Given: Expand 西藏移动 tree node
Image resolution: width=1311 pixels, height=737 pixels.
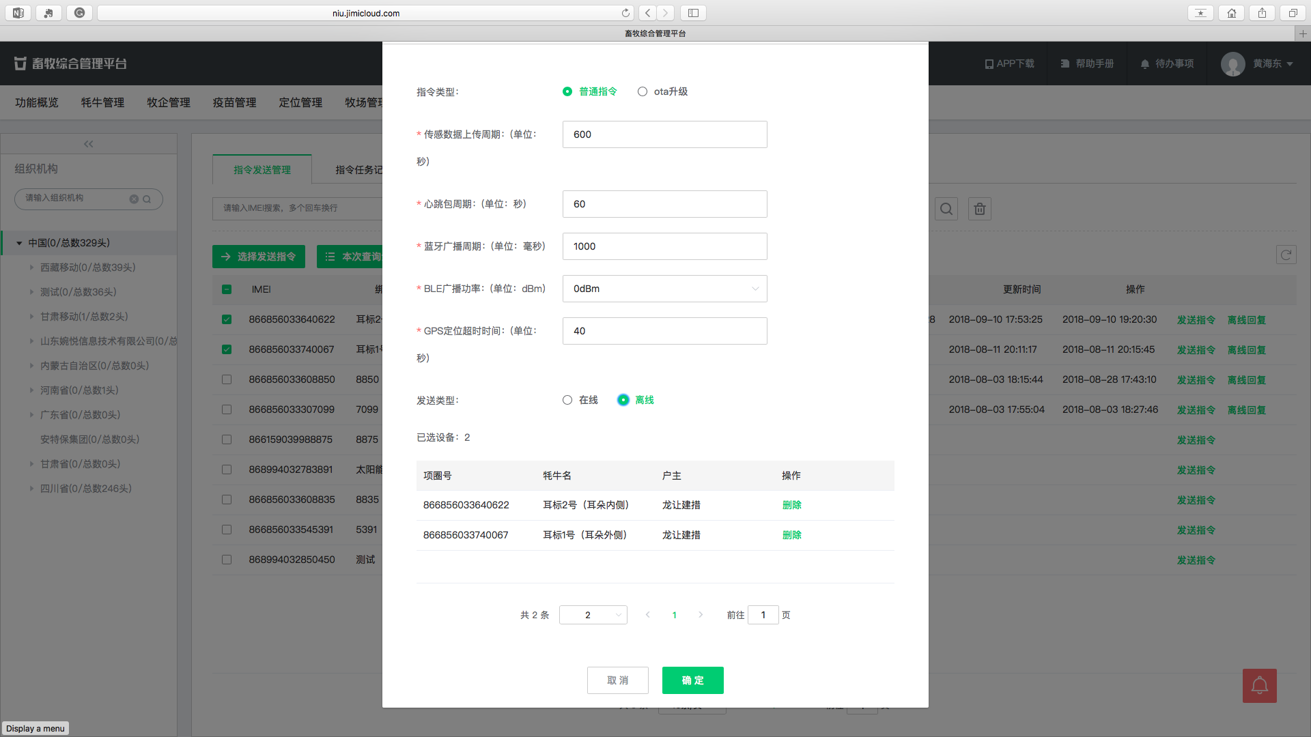Looking at the screenshot, I should point(31,268).
